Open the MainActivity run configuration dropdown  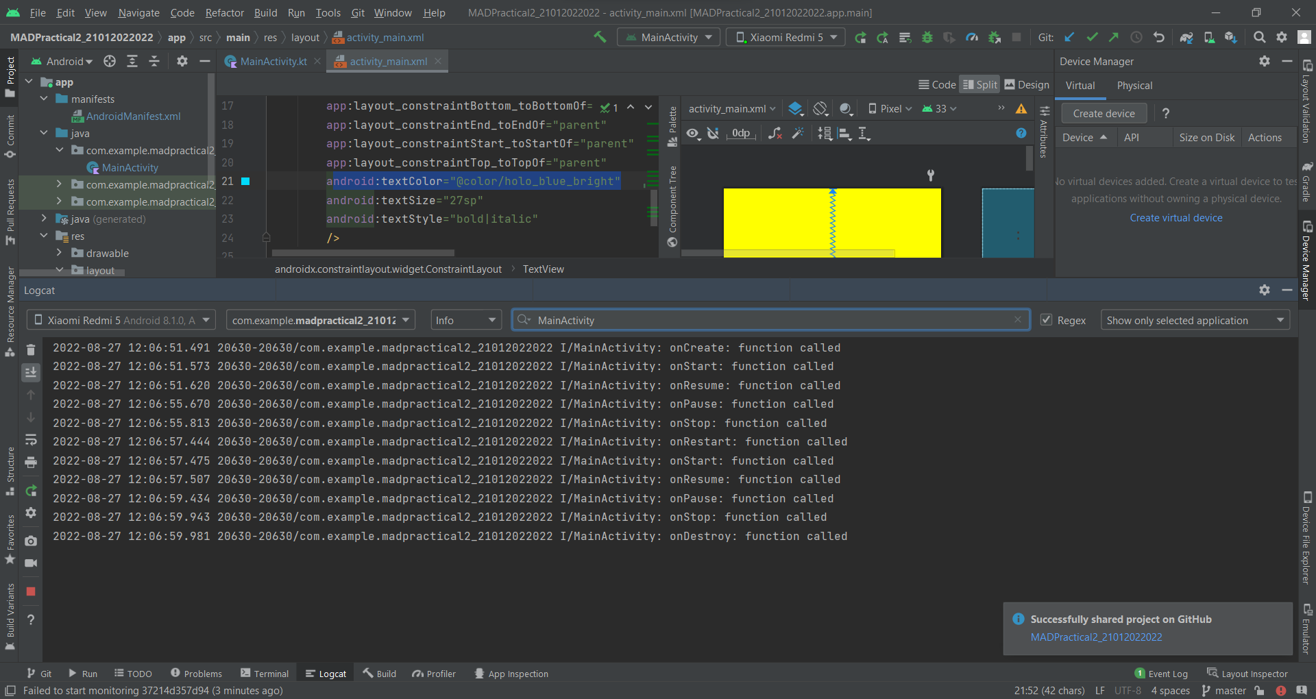[x=668, y=37]
